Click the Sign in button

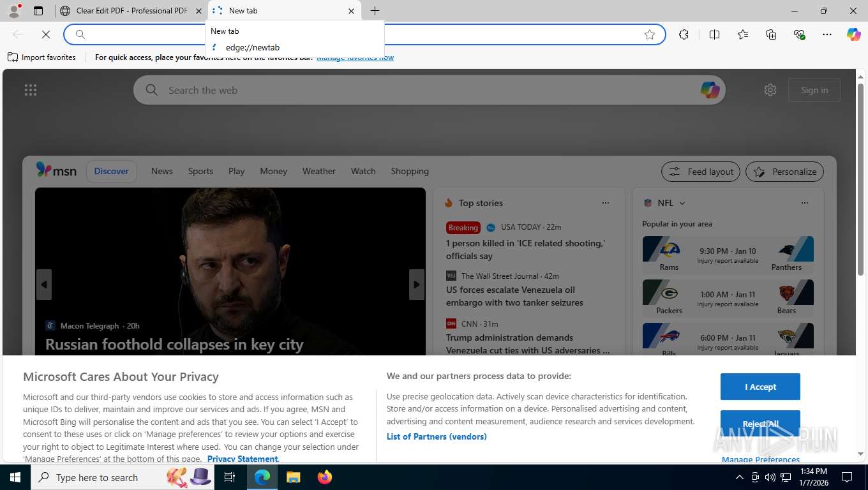tap(814, 90)
